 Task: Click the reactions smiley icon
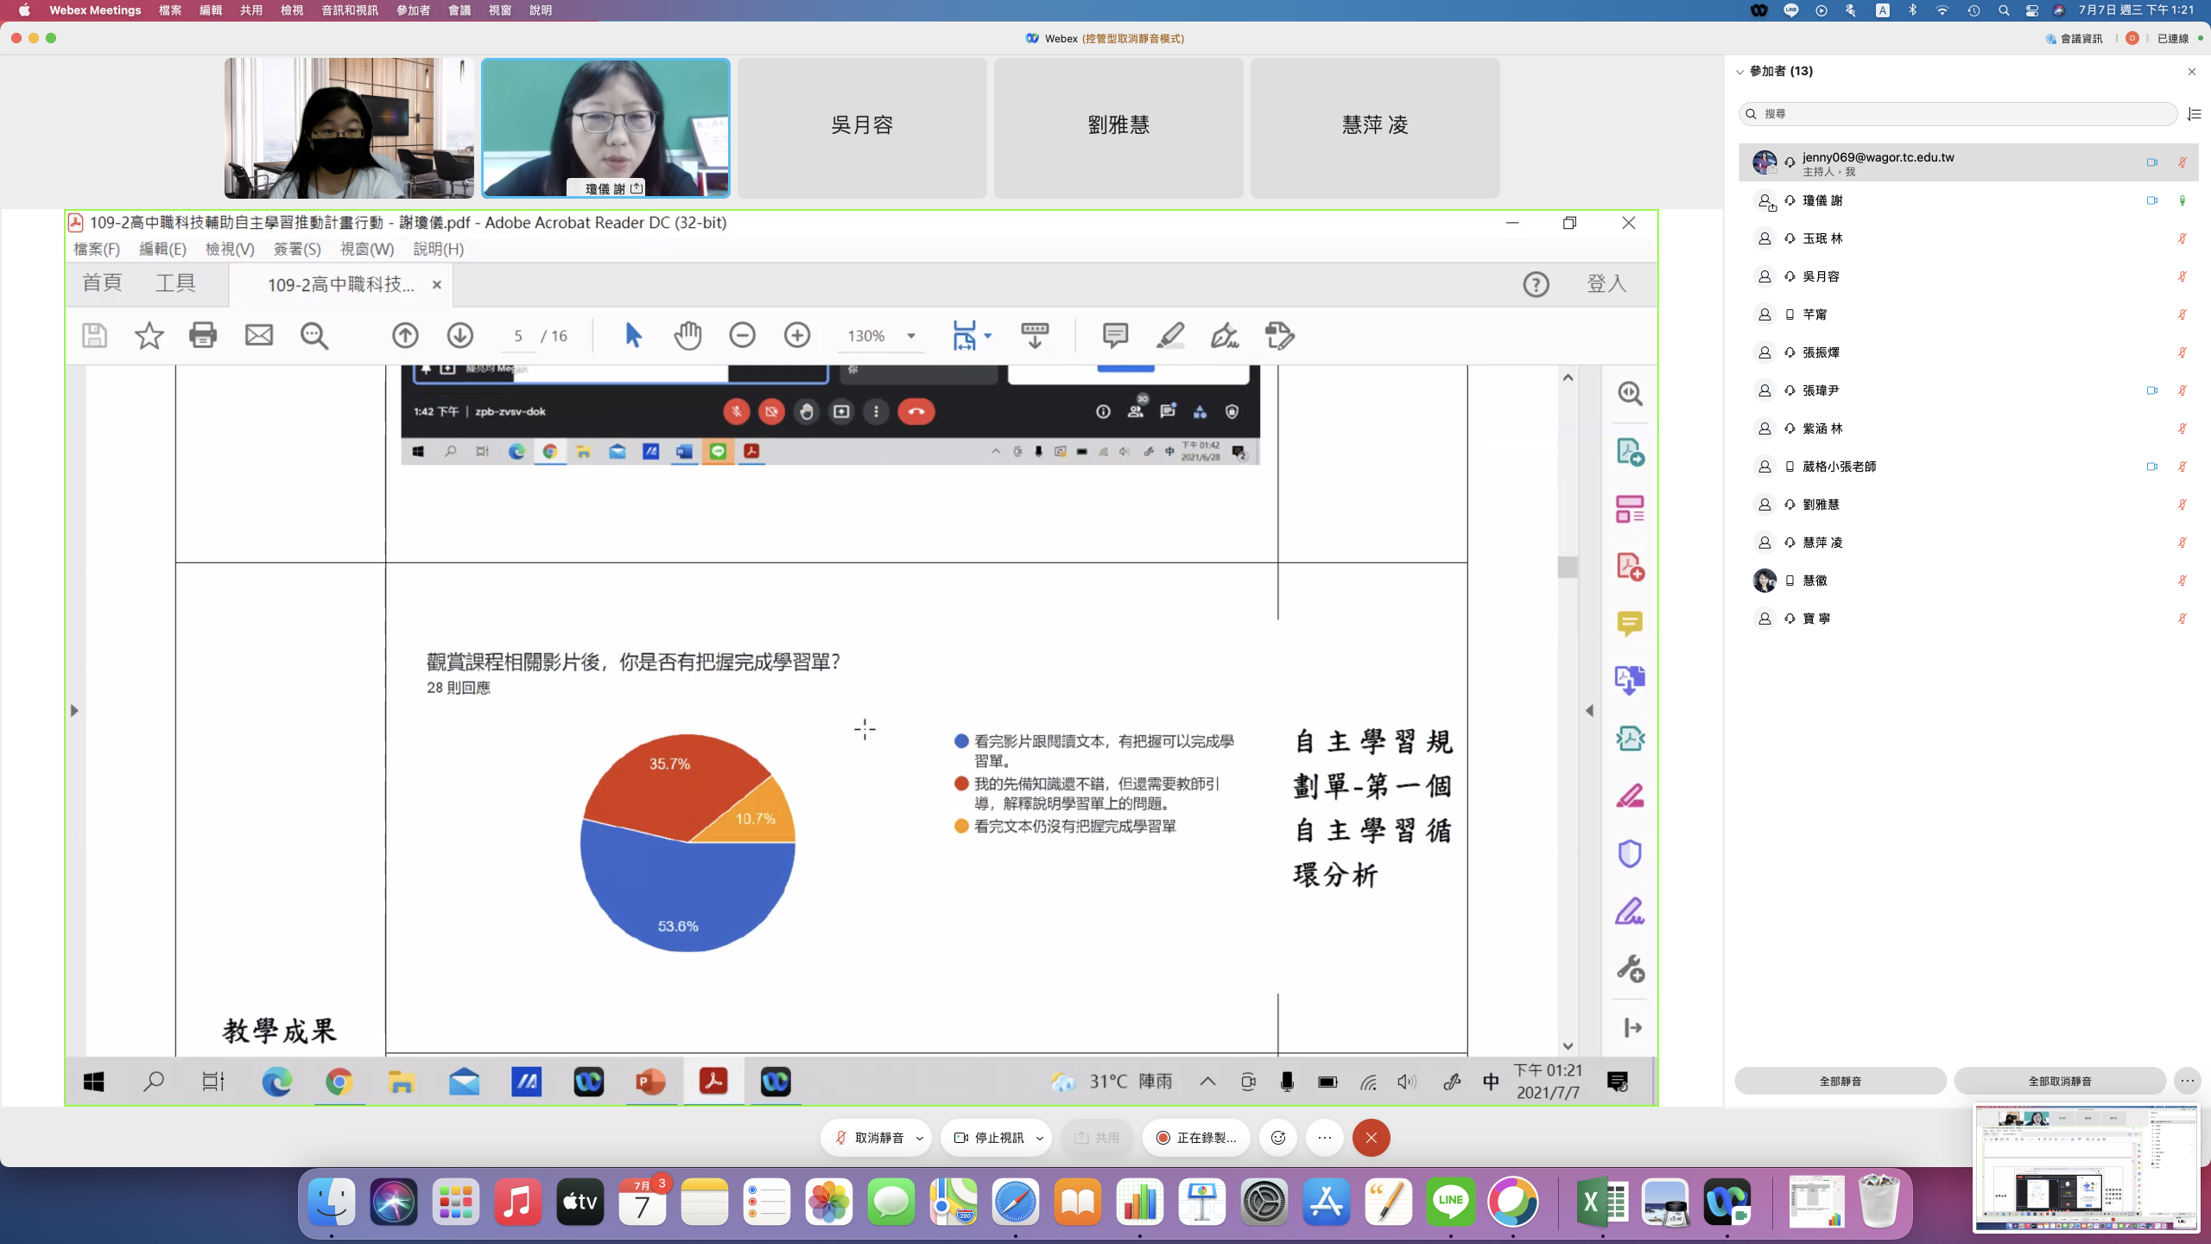point(1278,1138)
